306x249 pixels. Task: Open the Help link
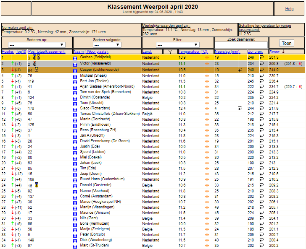point(289,9)
